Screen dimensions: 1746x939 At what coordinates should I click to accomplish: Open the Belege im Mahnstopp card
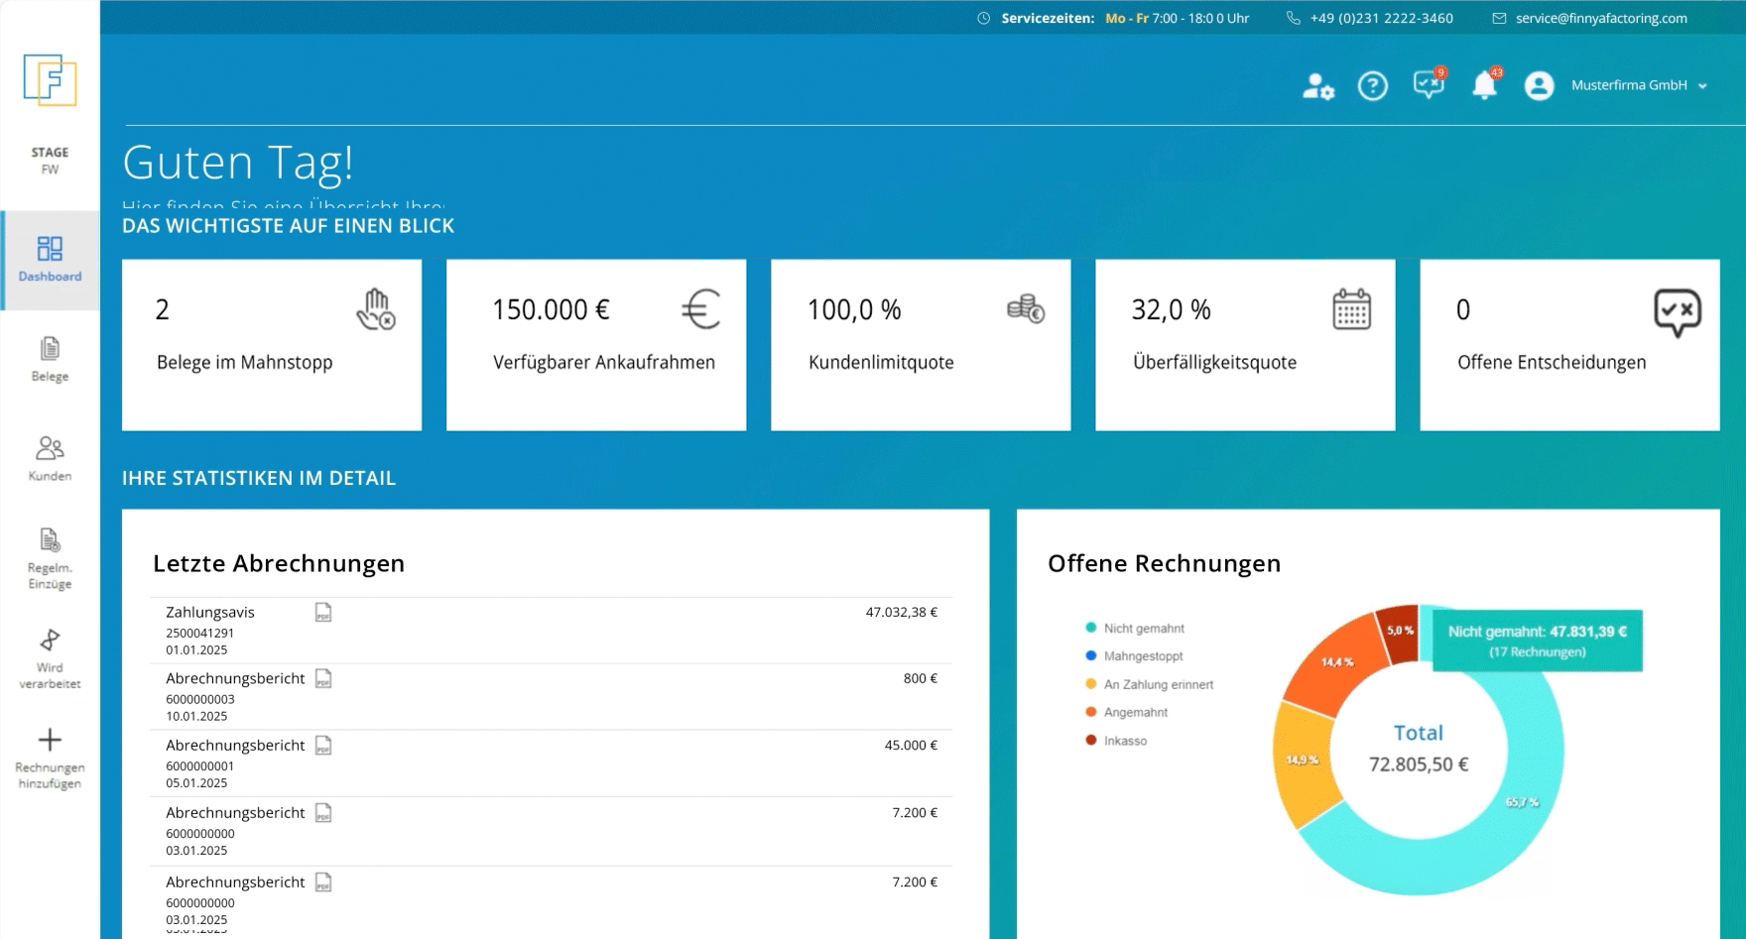tap(272, 345)
